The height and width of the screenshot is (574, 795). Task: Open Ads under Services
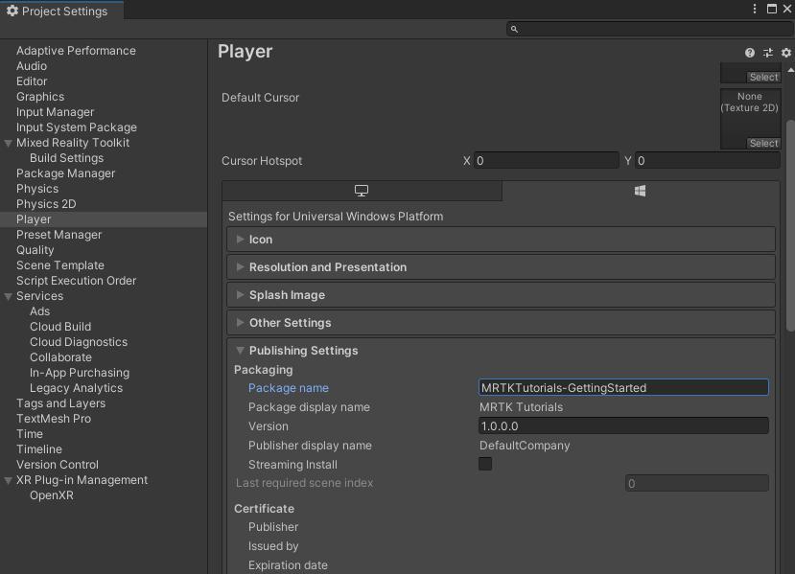(39, 311)
